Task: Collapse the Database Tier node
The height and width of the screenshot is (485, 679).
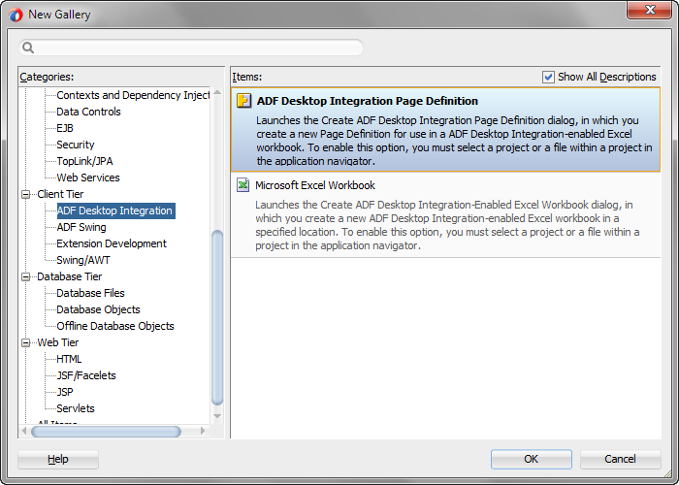Action: point(26,276)
